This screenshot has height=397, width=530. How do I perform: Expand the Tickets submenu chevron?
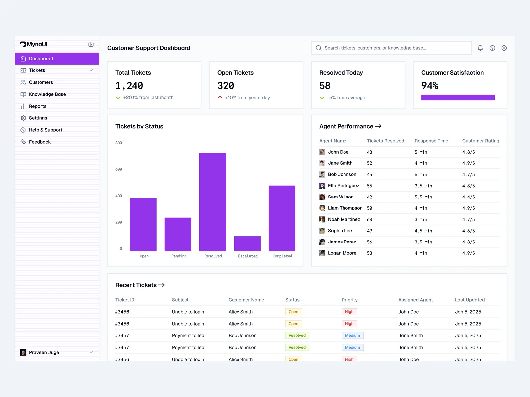coord(91,70)
